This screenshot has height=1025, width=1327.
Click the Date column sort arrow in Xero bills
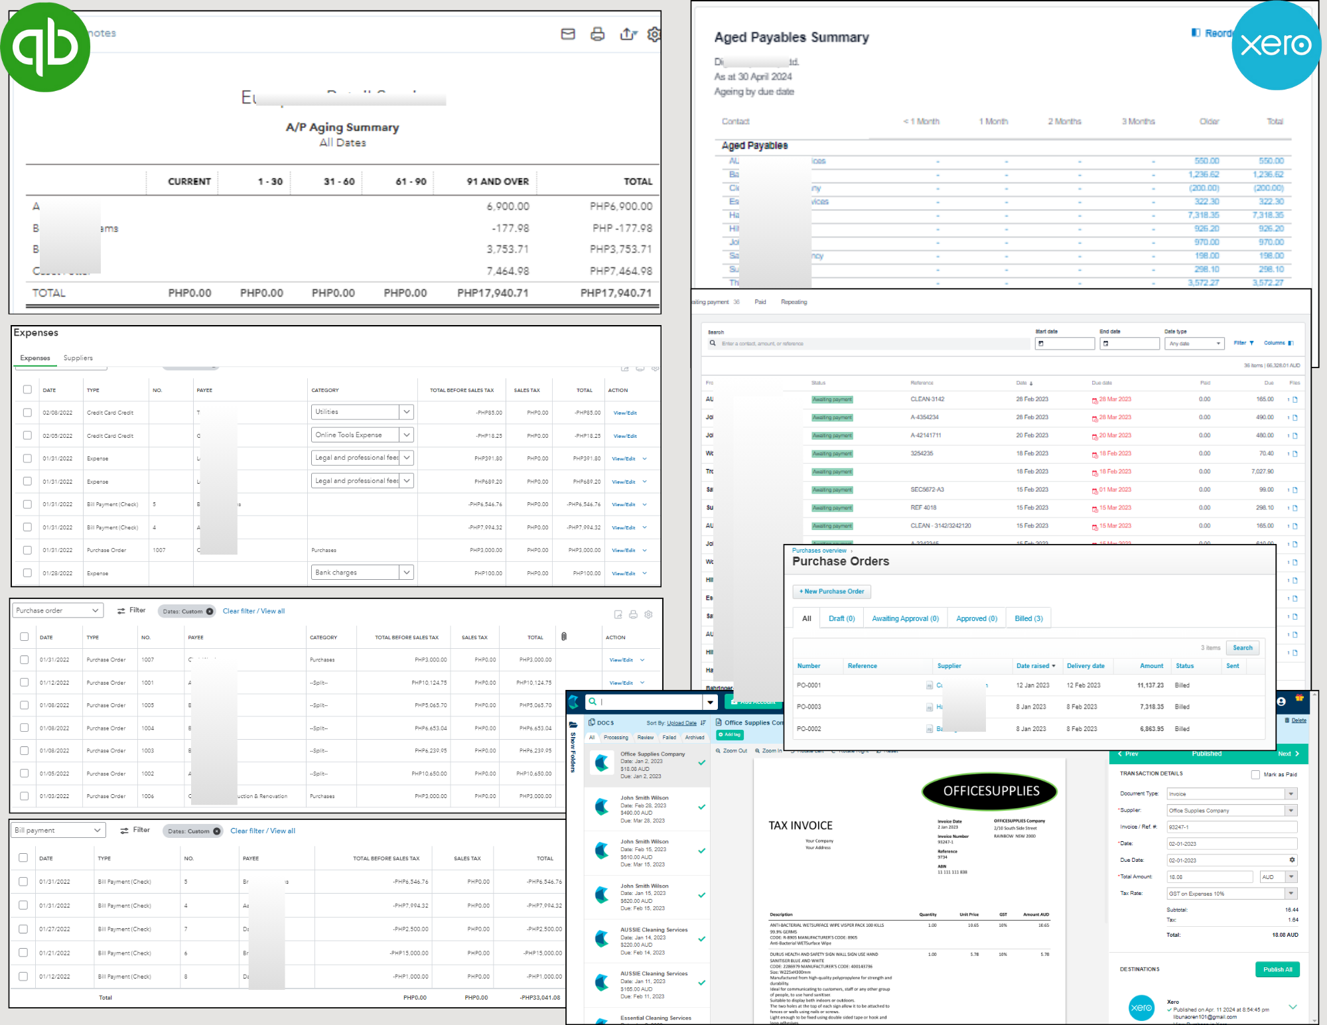[x=1031, y=383]
